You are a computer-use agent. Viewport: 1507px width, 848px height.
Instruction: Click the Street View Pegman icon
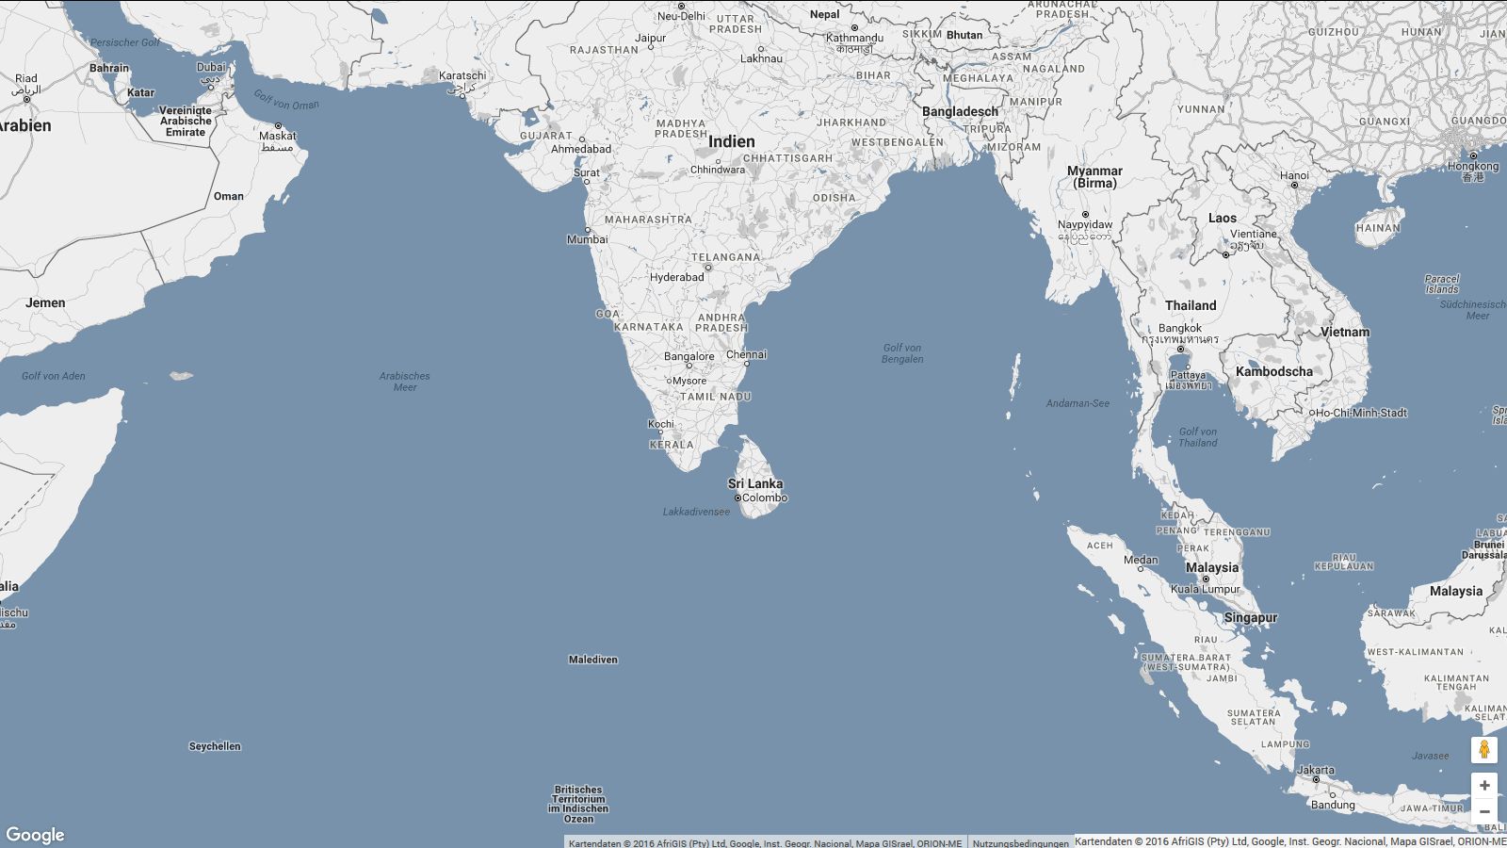(x=1483, y=750)
